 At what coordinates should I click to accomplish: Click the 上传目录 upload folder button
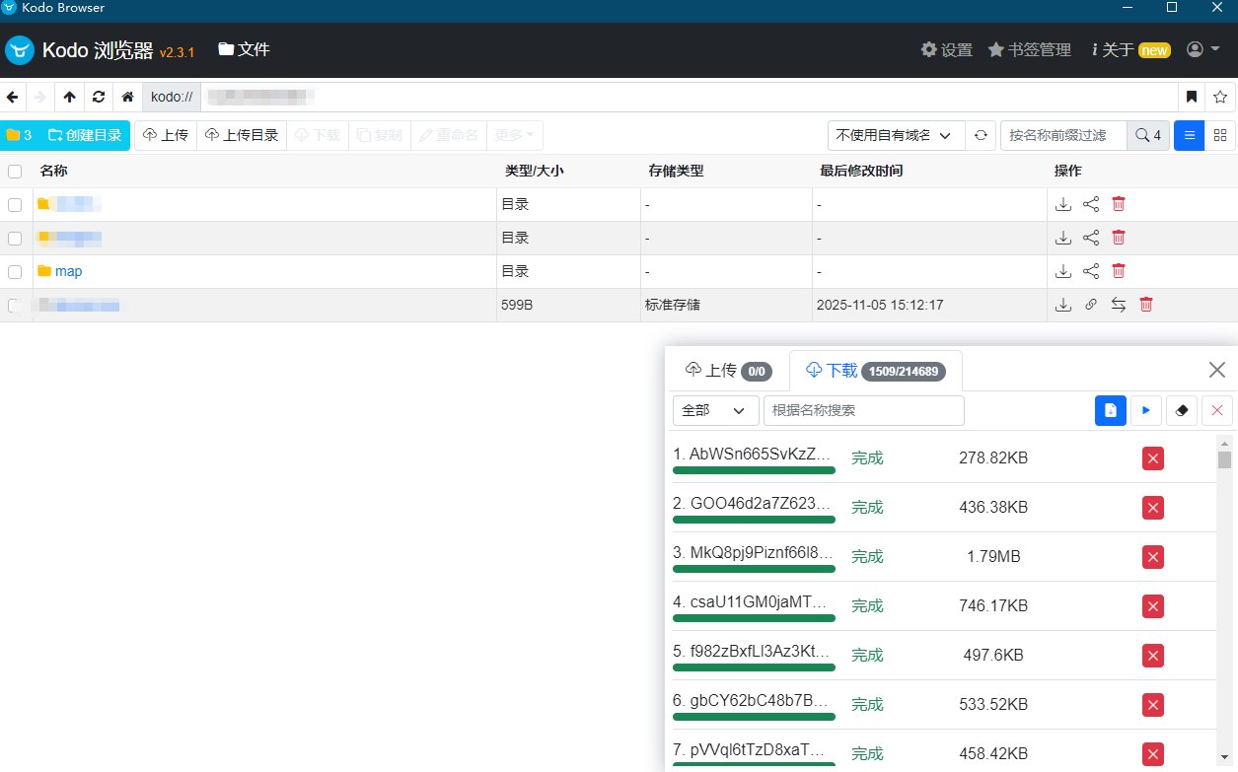(242, 135)
